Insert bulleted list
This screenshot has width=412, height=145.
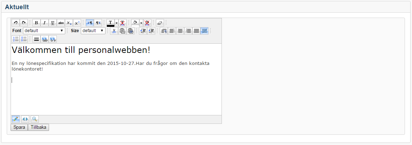[x=24, y=39]
